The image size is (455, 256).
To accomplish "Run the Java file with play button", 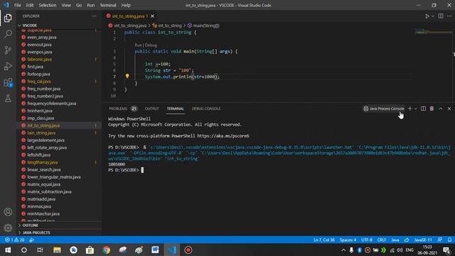I will click(x=427, y=16).
